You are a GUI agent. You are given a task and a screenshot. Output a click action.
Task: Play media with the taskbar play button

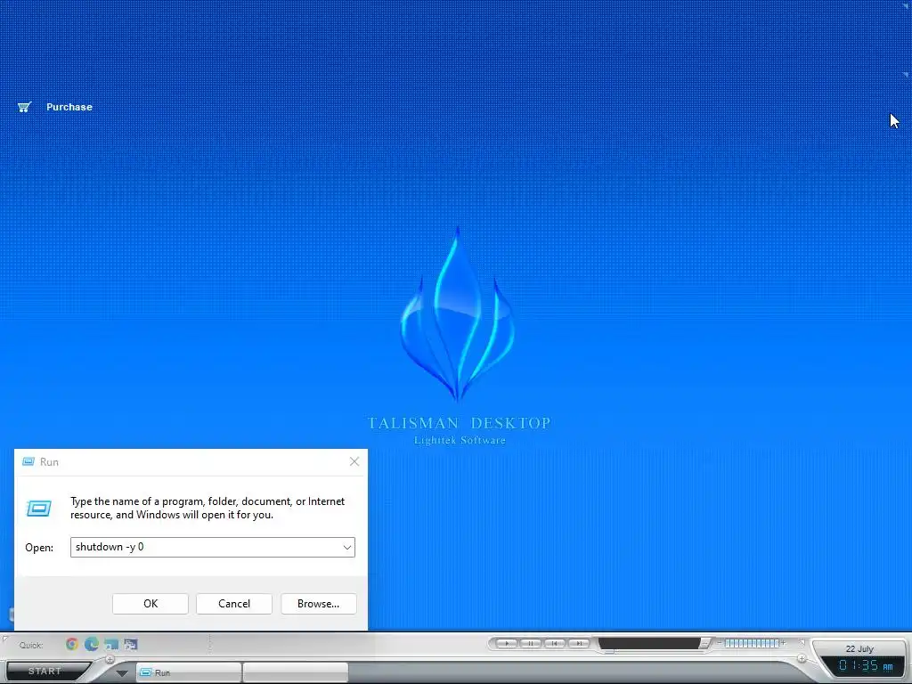click(507, 643)
